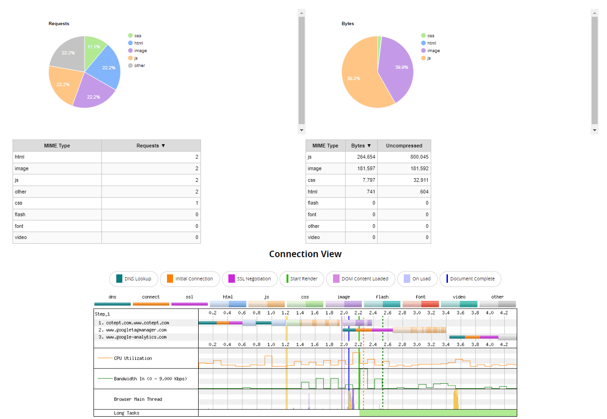Screen dimensions: 607x419
Task: Click down arrow on Requests chart scrollbar
Action: pyautogui.click(x=301, y=130)
